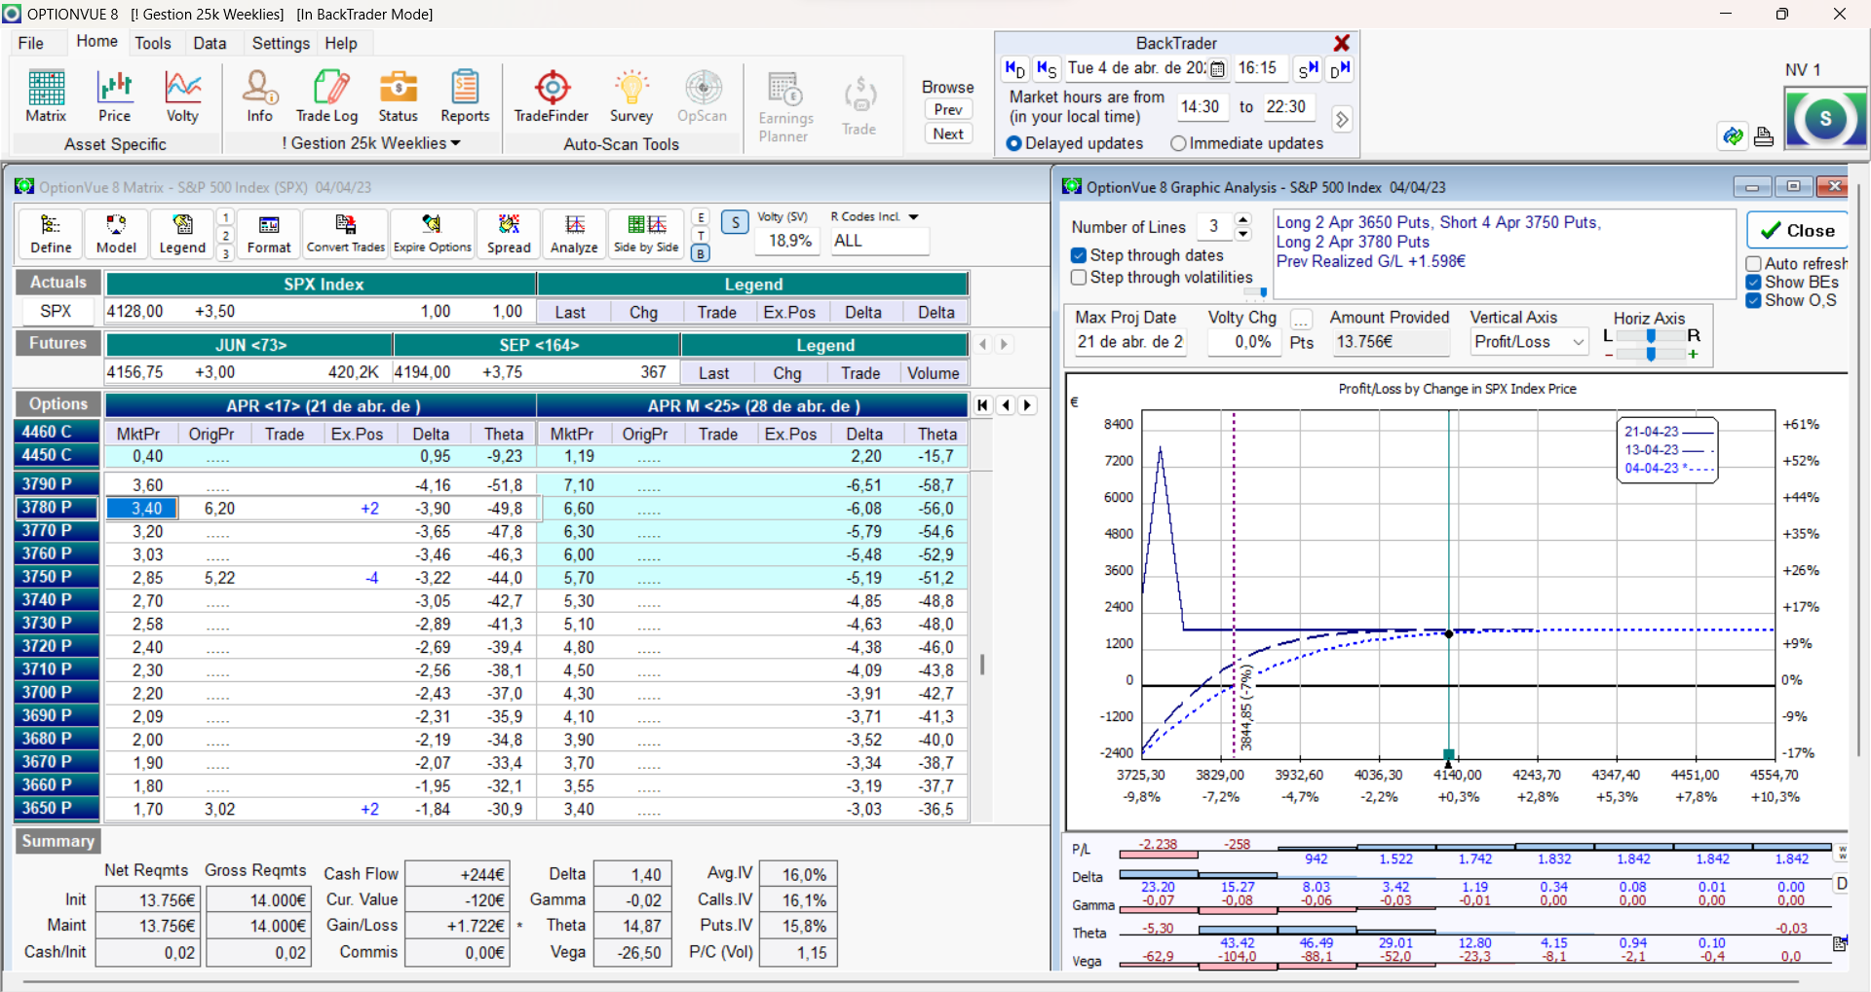Open the Tools menu
The height and width of the screenshot is (992, 1871).
click(x=152, y=43)
